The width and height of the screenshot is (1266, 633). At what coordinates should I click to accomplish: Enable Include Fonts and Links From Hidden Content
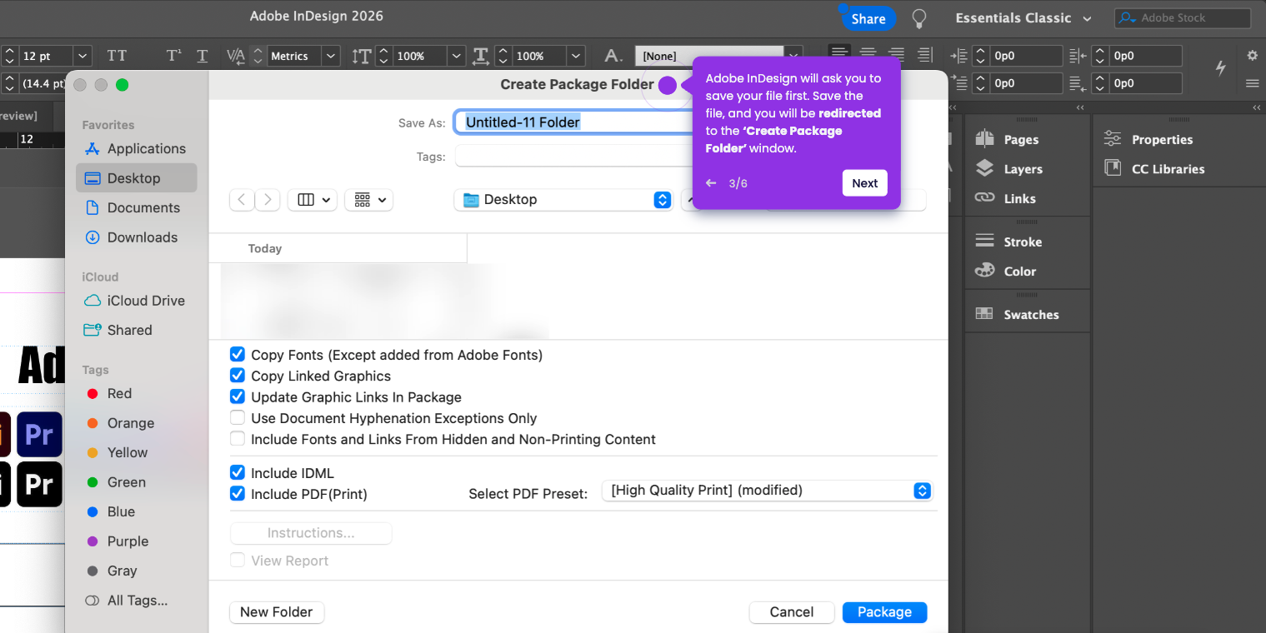(x=238, y=439)
